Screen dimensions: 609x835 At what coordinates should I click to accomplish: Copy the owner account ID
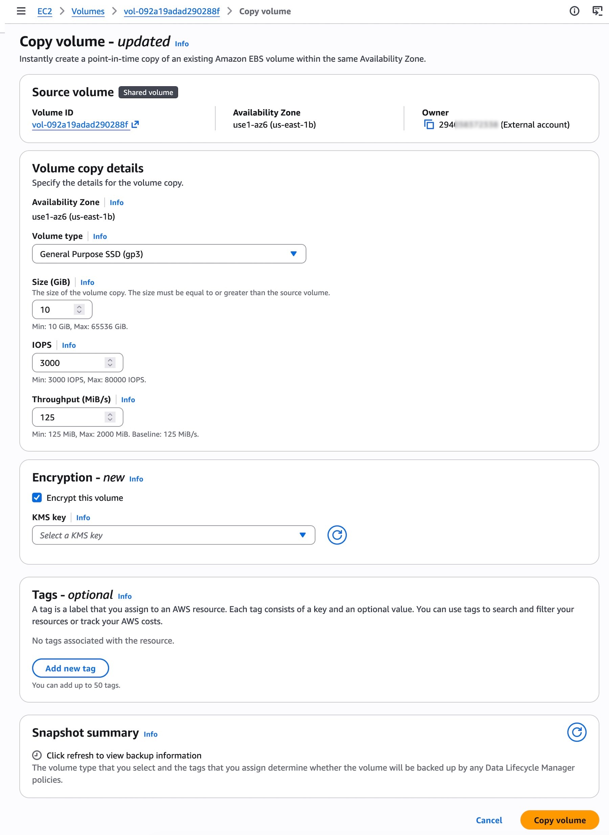[x=428, y=125]
